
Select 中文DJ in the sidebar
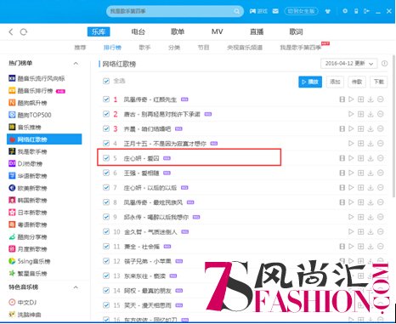(23, 302)
